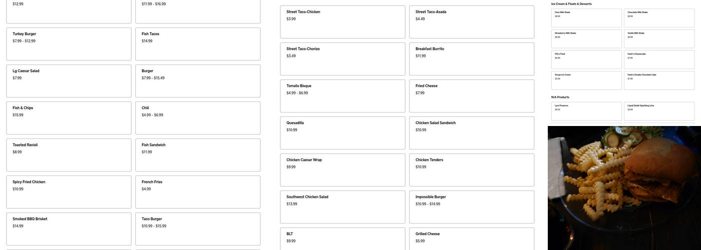Open the Breakfast Burrito menu card
The height and width of the screenshot is (250, 701).
click(x=472, y=59)
